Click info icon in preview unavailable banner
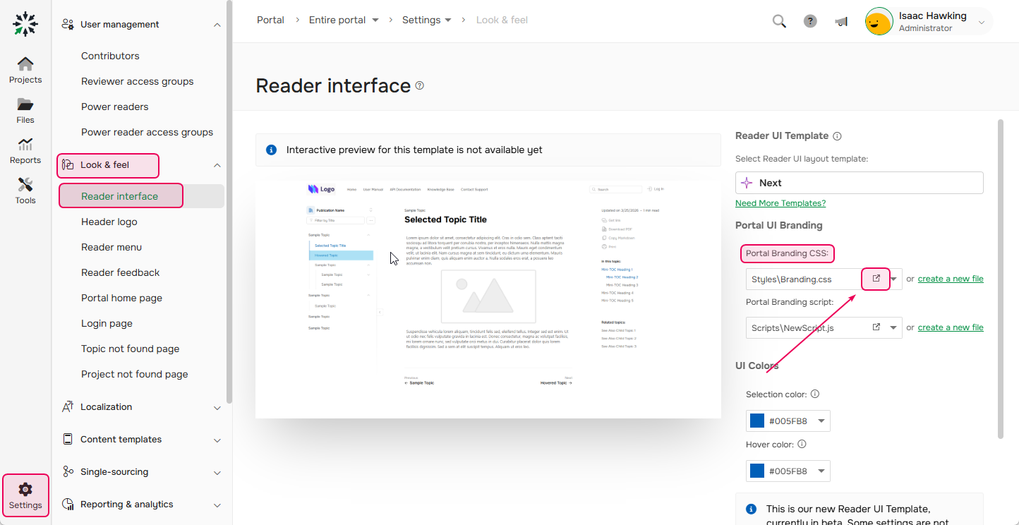Screen dimensions: 1019x525 click(x=271, y=150)
